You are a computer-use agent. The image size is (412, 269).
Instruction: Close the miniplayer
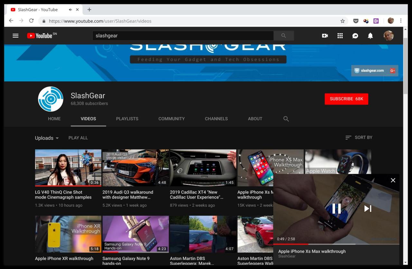(393, 180)
